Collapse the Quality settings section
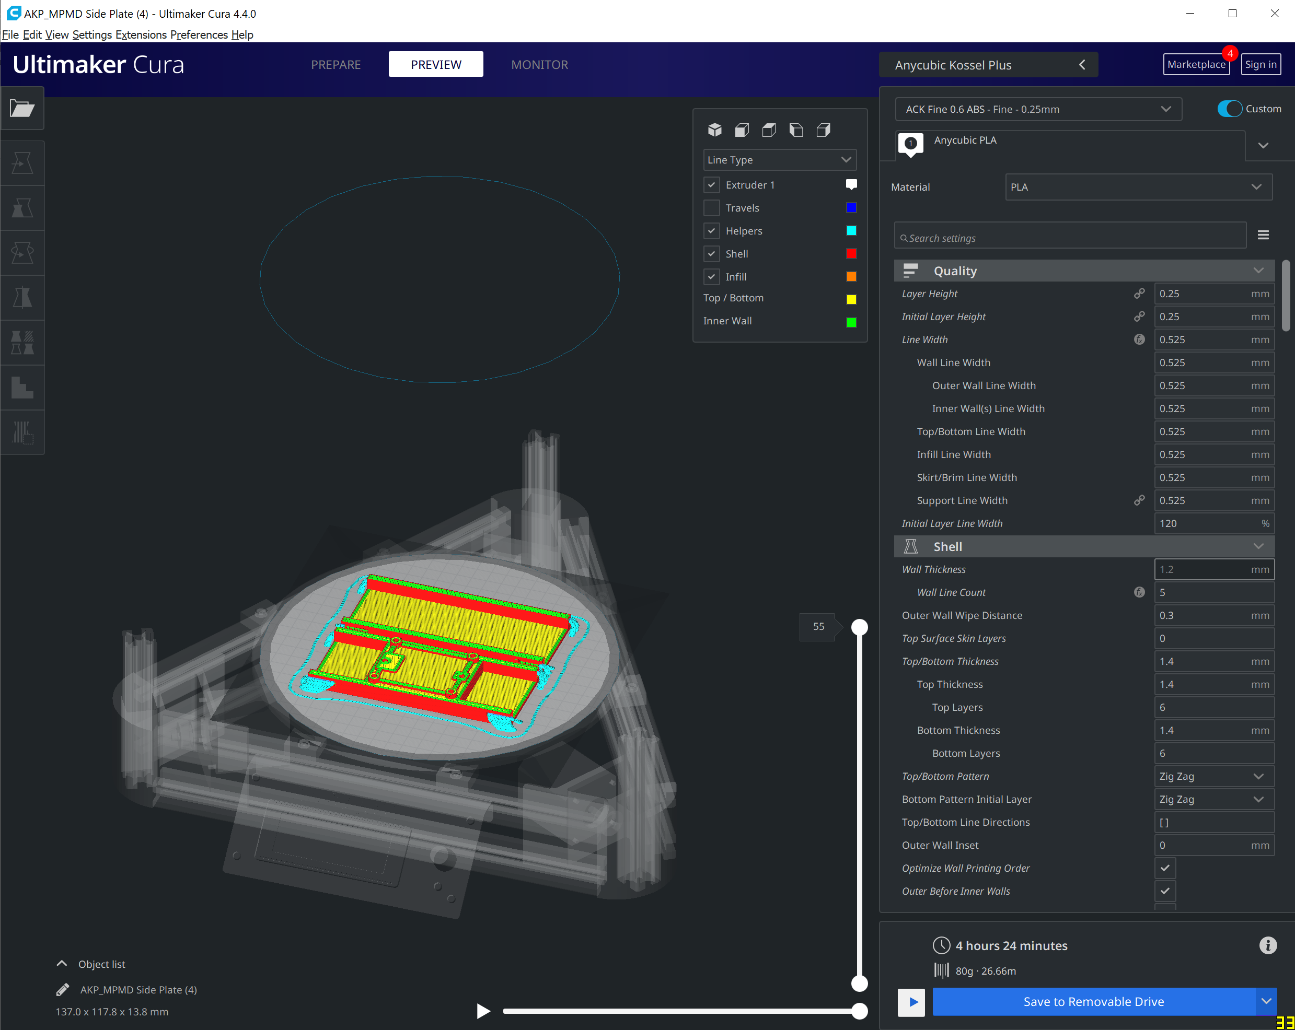Viewport: 1295px width, 1030px height. [x=1258, y=271]
